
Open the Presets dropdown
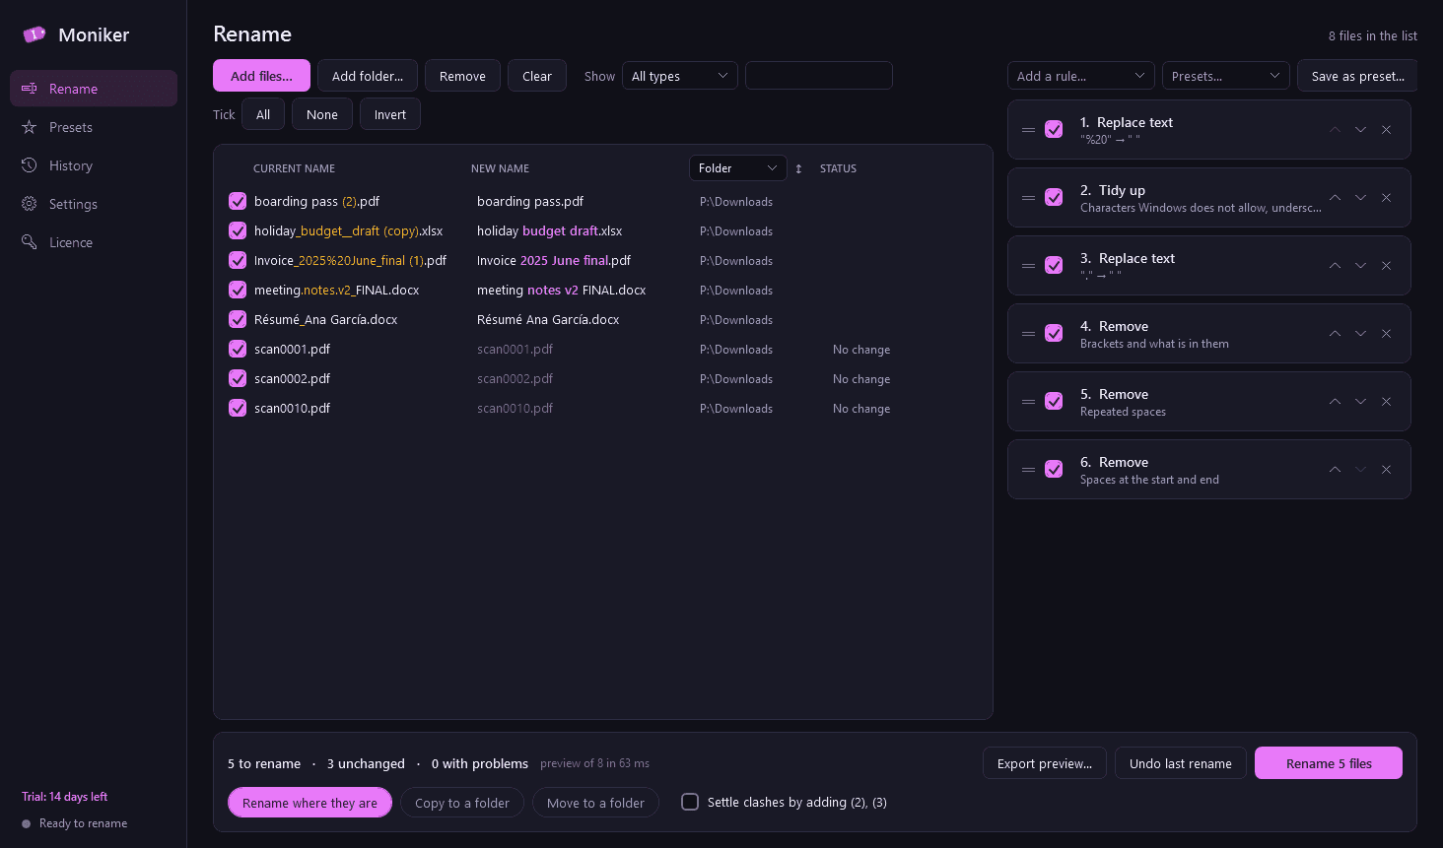[x=1226, y=76]
